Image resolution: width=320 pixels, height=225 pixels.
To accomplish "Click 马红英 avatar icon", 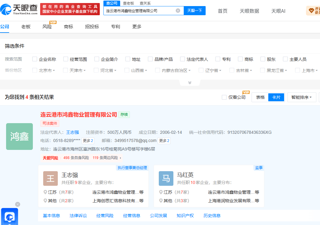I will pyautogui.click(x=166, y=178).
